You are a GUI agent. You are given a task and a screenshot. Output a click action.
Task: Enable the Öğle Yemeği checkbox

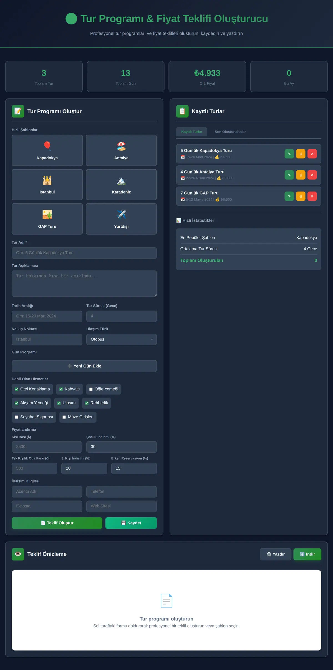91,389
